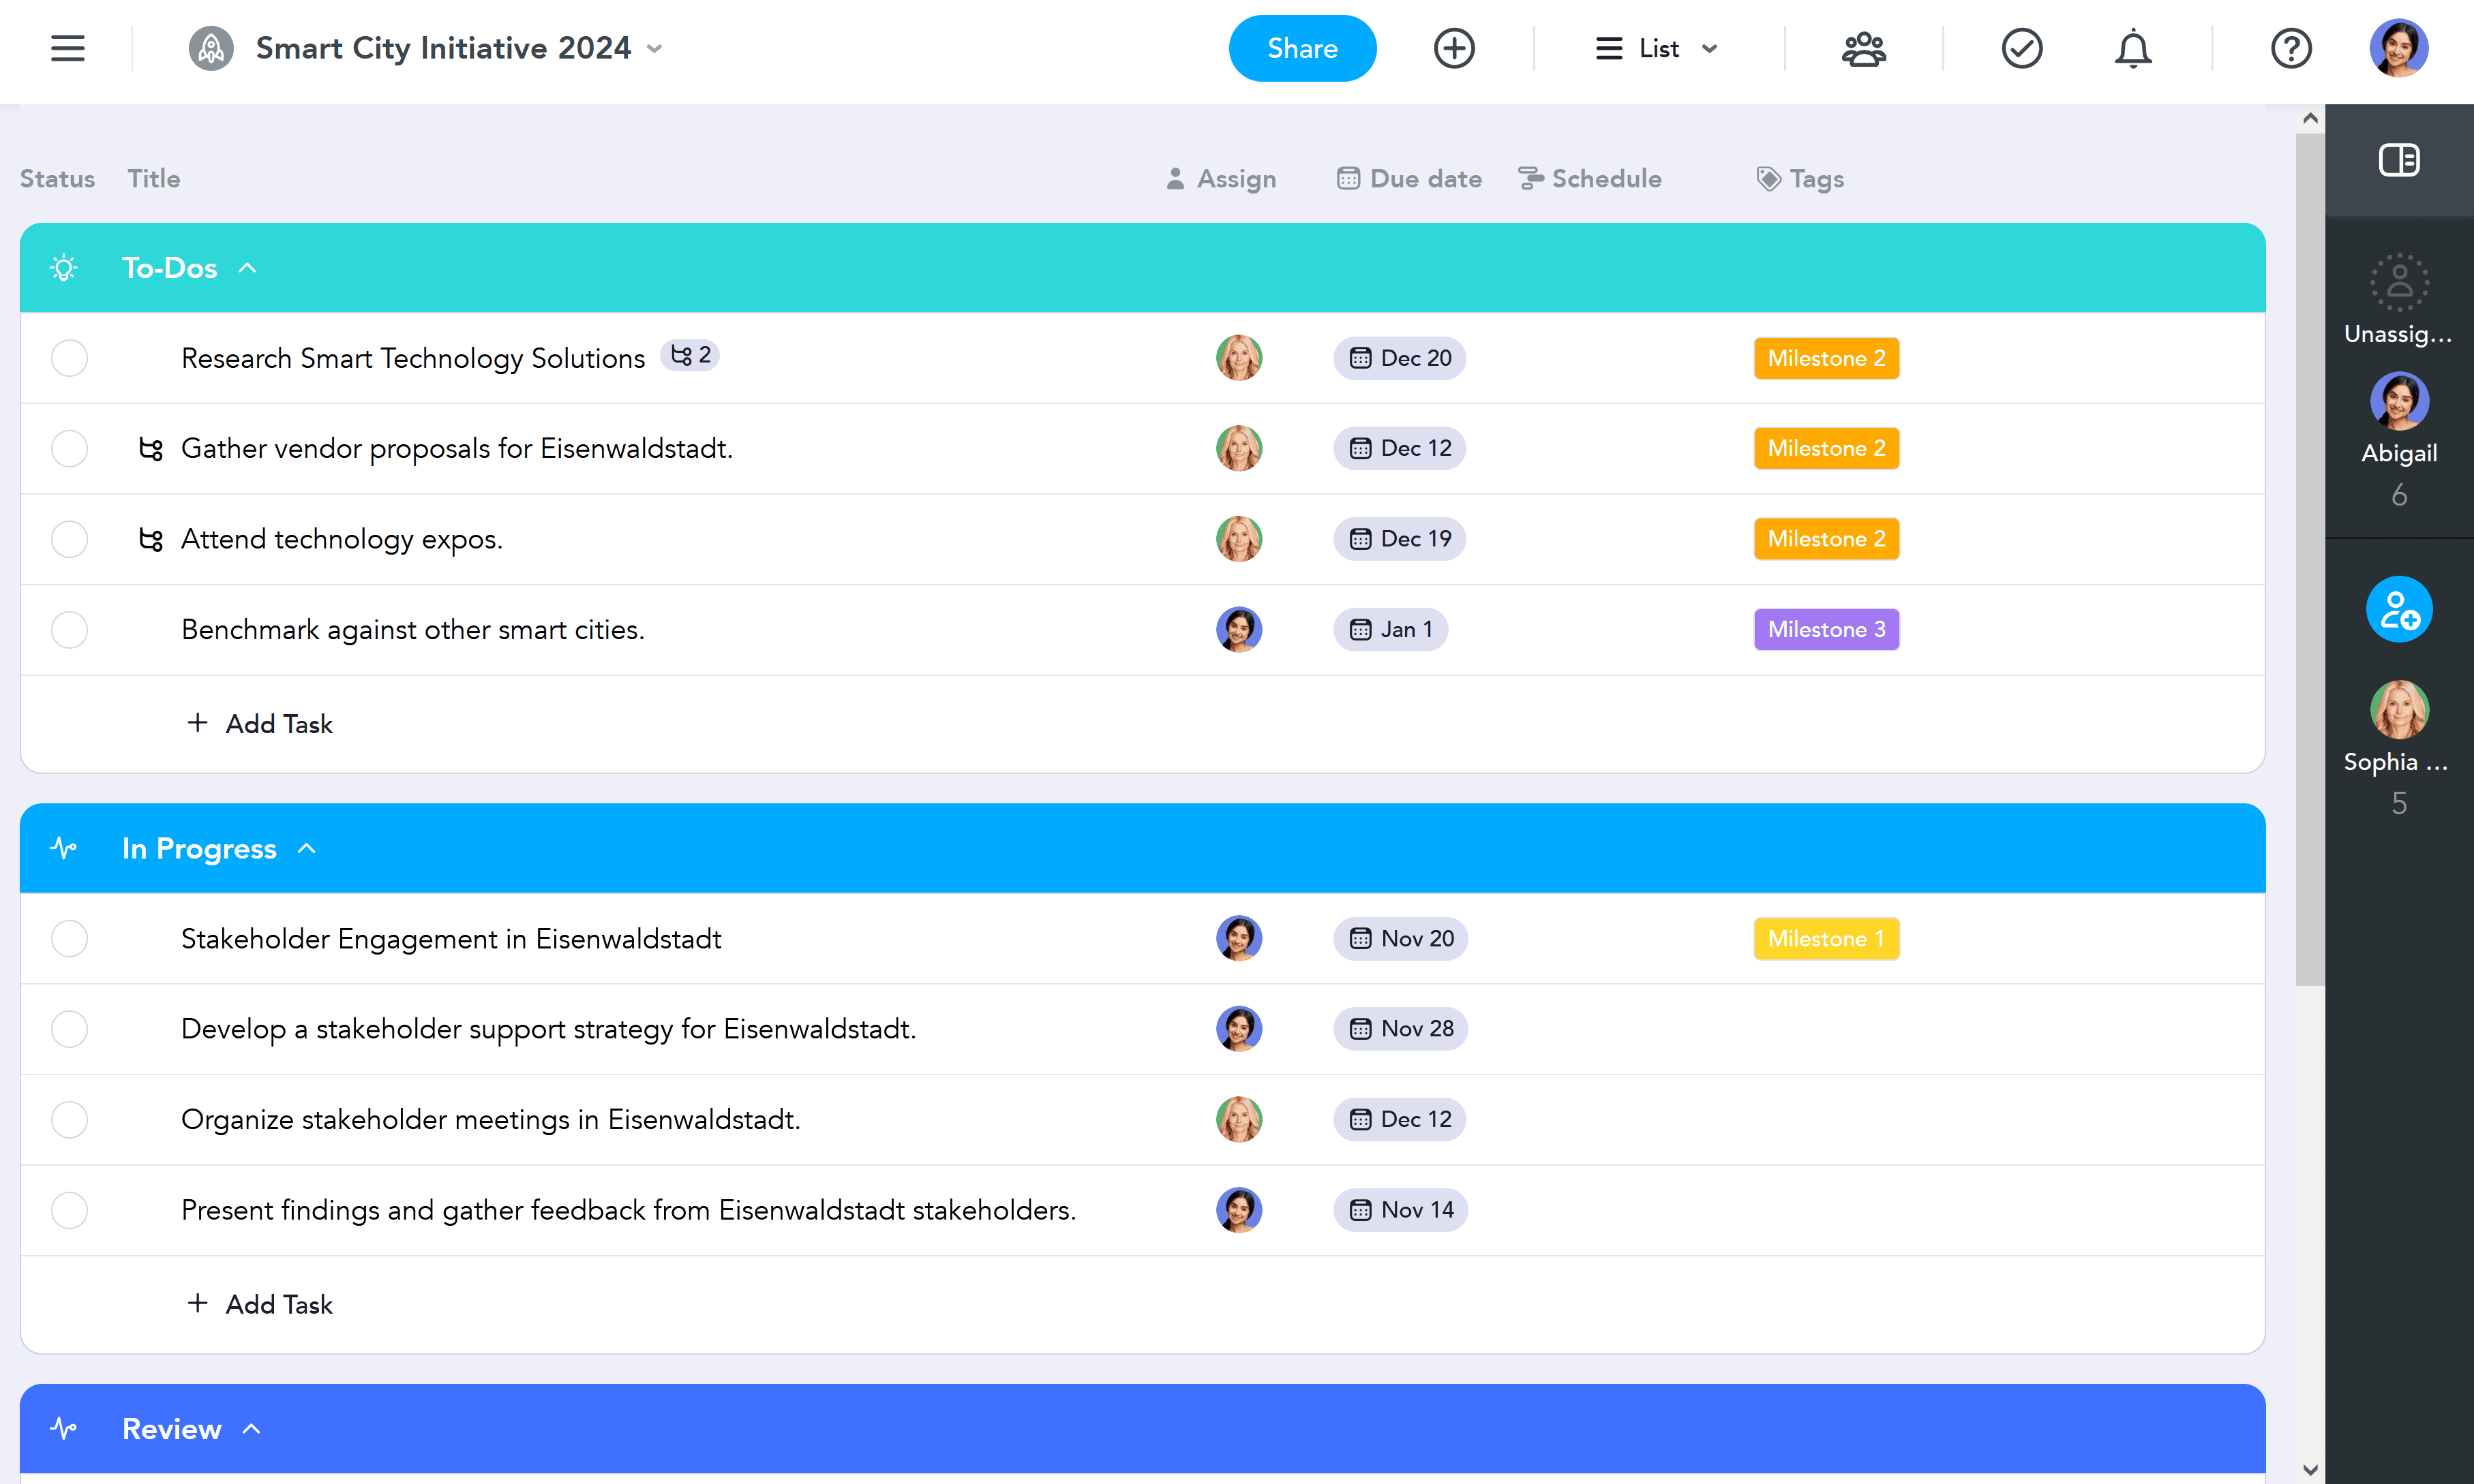
Task: Mark Research Smart Technology Solutions complete
Action: click(69, 358)
